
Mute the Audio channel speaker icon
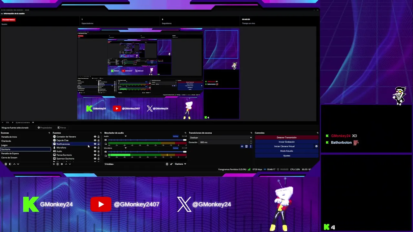coord(106,140)
